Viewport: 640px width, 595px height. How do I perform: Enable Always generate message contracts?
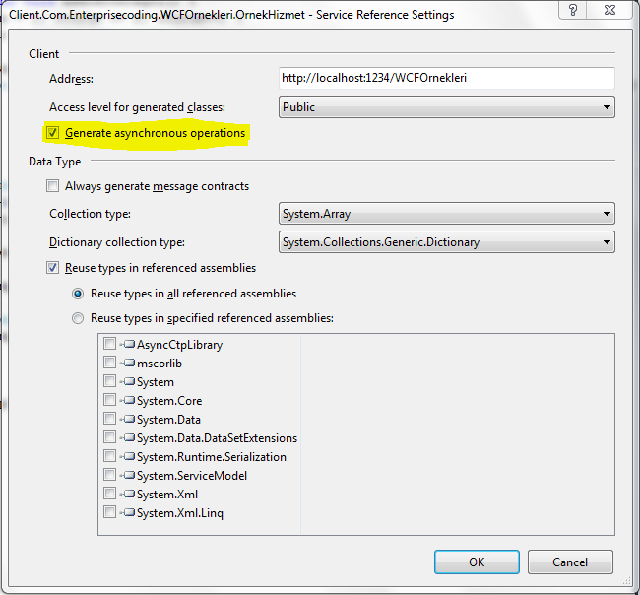(52, 186)
